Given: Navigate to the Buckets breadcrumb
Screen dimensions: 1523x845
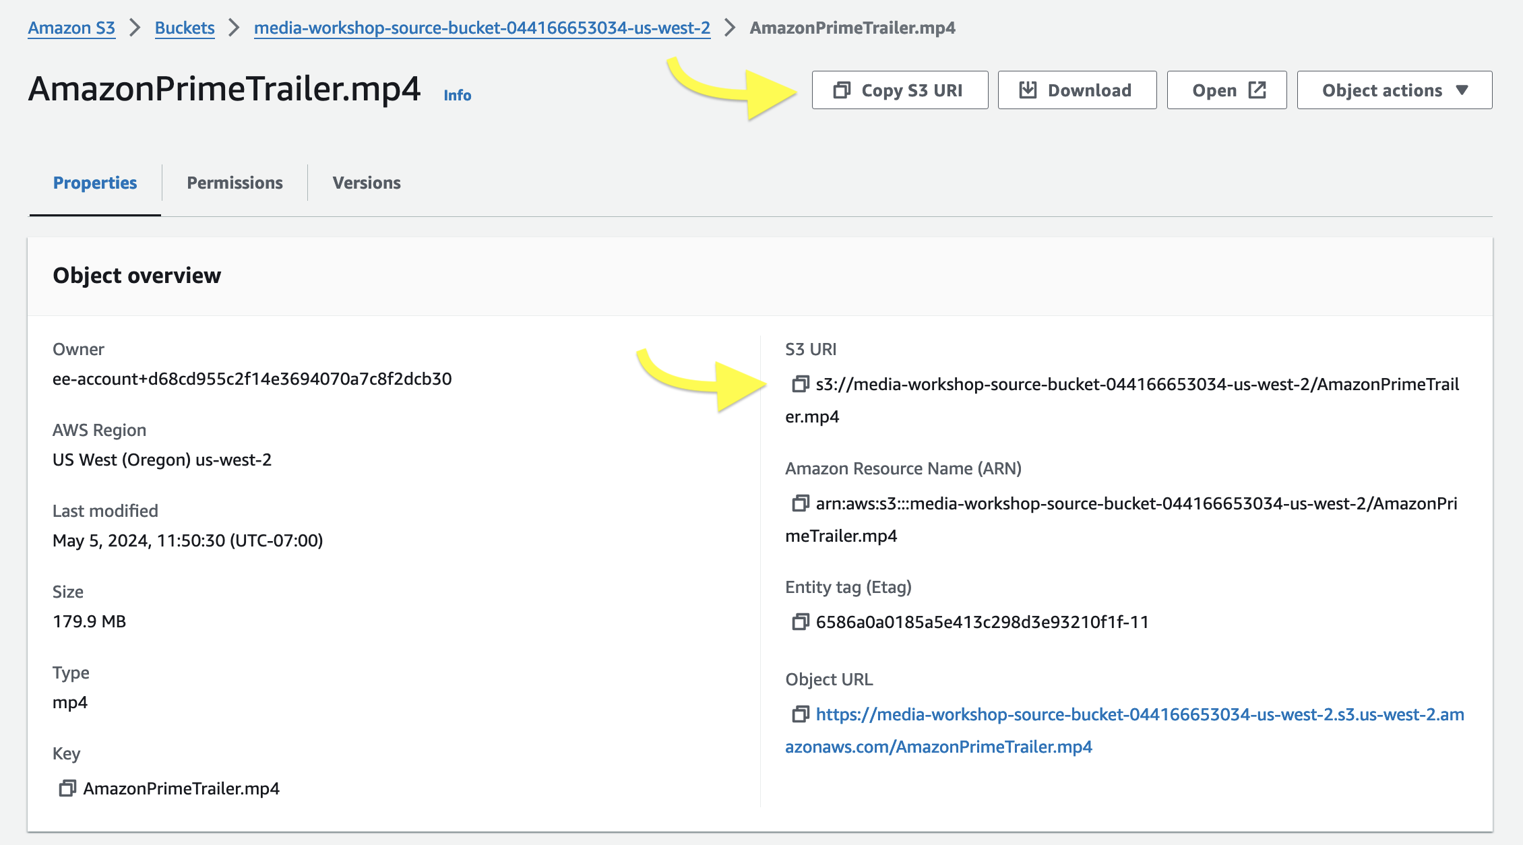Looking at the screenshot, I should click(x=185, y=28).
